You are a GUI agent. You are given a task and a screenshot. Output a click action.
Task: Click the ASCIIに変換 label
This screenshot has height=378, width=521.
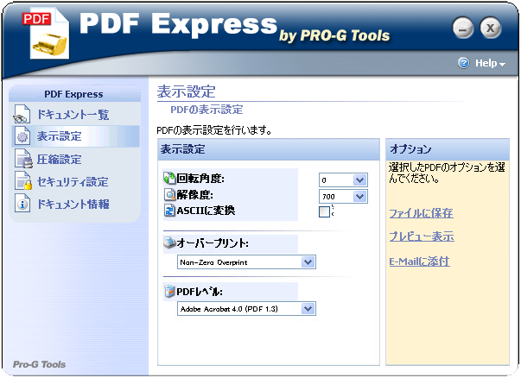click(206, 211)
